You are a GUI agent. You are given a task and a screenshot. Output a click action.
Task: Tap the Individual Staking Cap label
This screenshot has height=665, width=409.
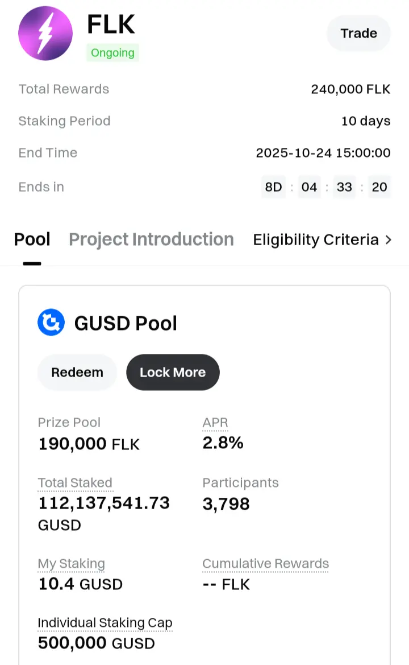pyautogui.click(x=105, y=623)
